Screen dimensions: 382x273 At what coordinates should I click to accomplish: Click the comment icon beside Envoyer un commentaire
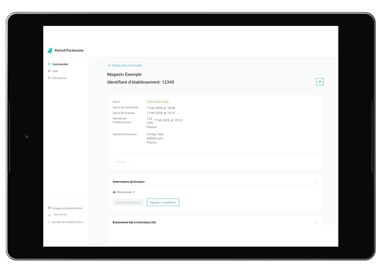pyautogui.click(x=49, y=208)
